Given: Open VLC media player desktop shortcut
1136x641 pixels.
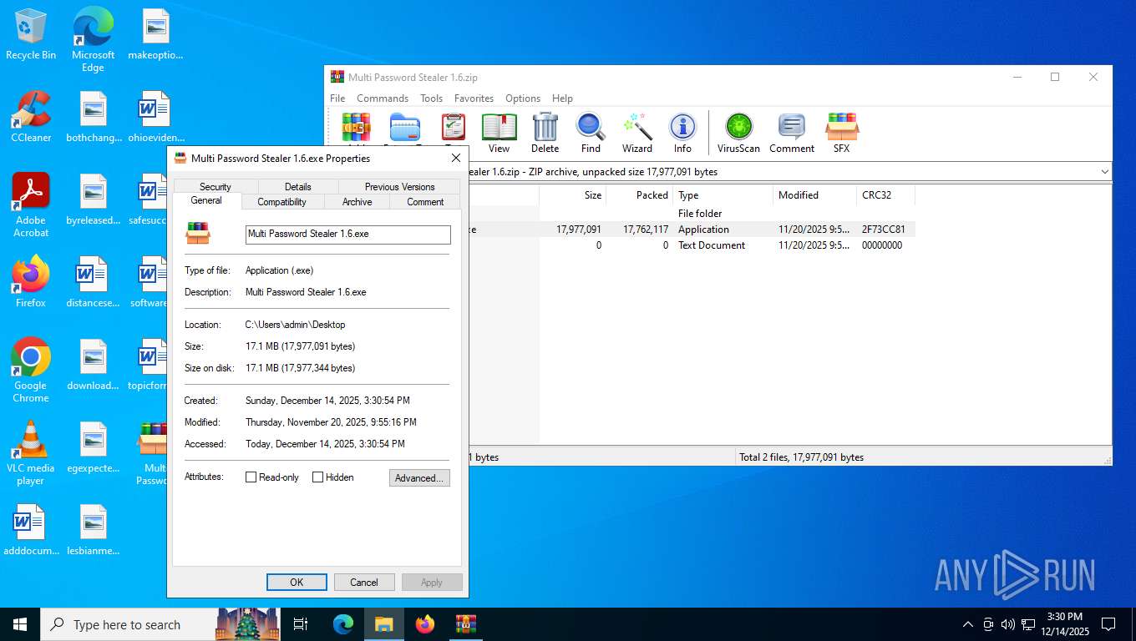Looking at the screenshot, I should coord(31,453).
